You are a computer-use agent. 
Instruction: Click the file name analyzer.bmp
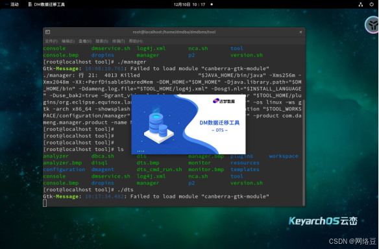click(x=62, y=163)
